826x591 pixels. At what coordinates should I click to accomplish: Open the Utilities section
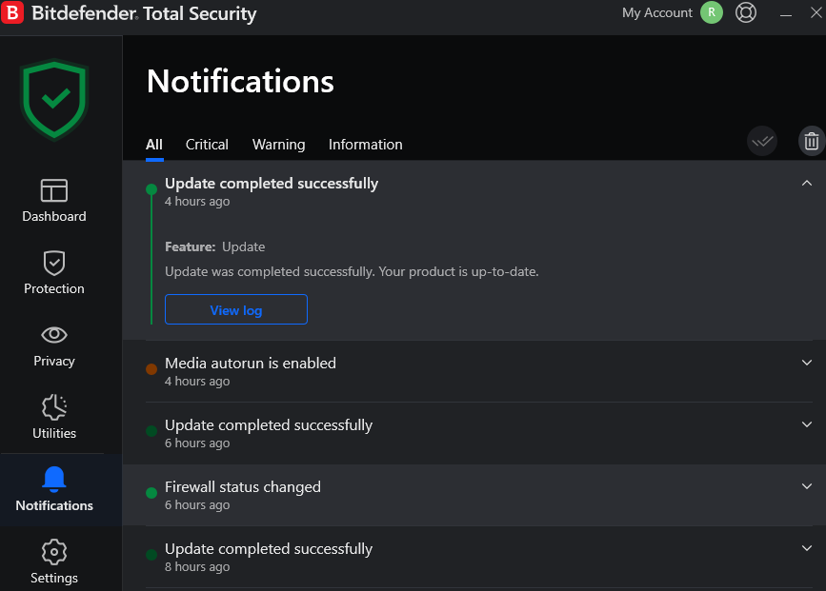click(x=53, y=418)
